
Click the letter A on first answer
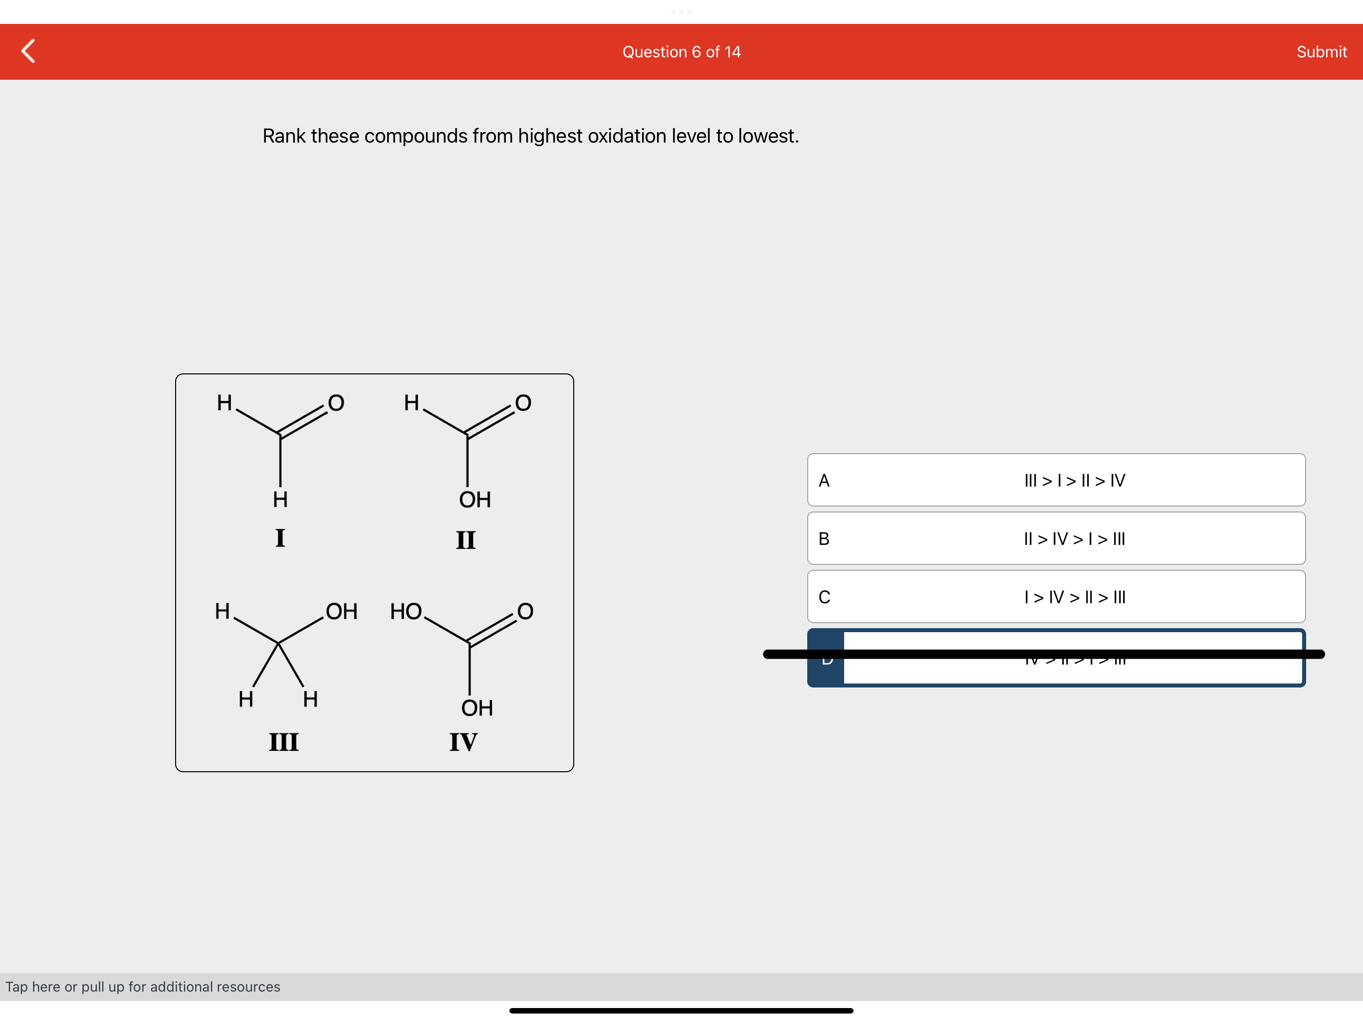click(824, 480)
